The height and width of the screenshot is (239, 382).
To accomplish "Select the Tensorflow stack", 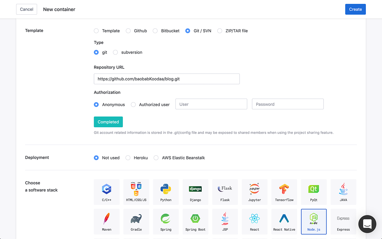I will pyautogui.click(x=284, y=192).
